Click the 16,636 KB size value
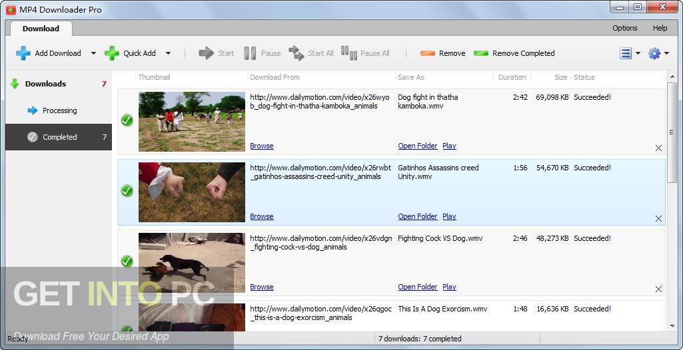This screenshot has width=683, height=350. [552, 309]
